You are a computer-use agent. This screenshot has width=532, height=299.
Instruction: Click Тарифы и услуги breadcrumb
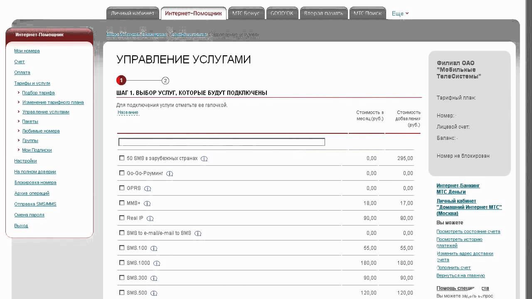pos(189,34)
